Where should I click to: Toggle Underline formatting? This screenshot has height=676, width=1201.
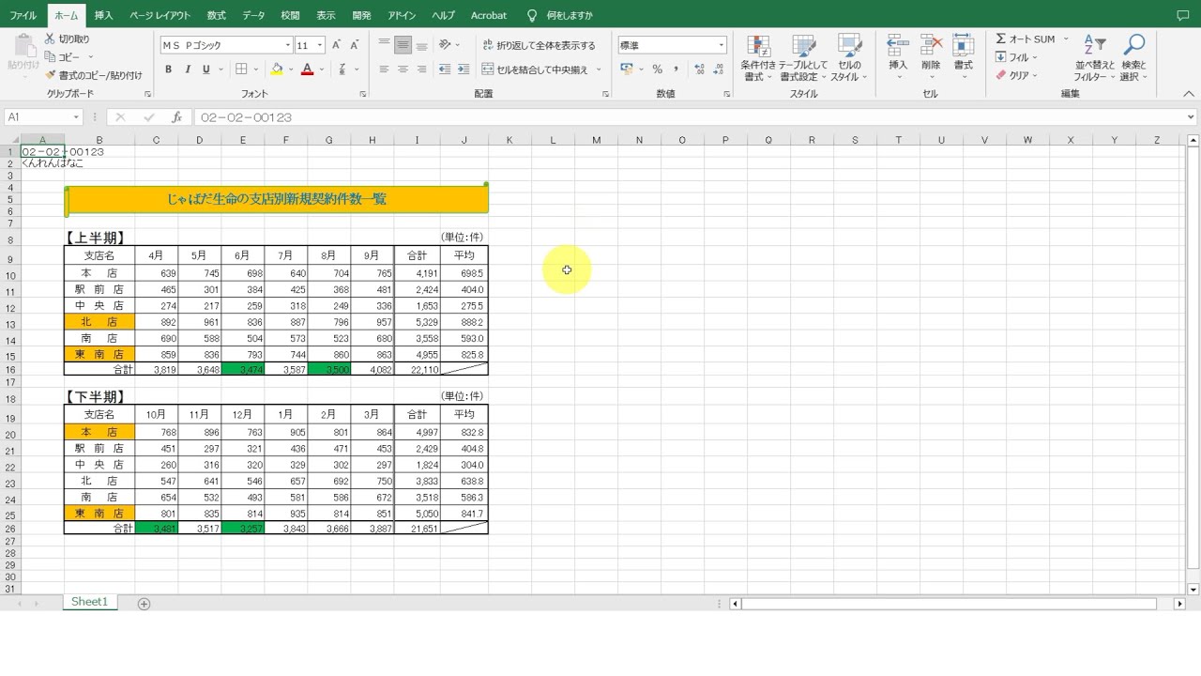(205, 69)
